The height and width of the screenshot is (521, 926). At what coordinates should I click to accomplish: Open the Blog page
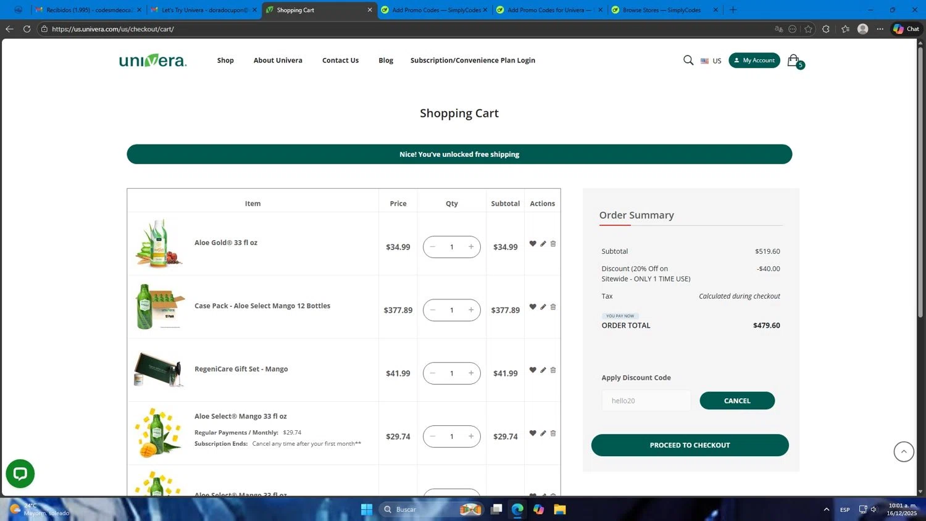tap(386, 60)
